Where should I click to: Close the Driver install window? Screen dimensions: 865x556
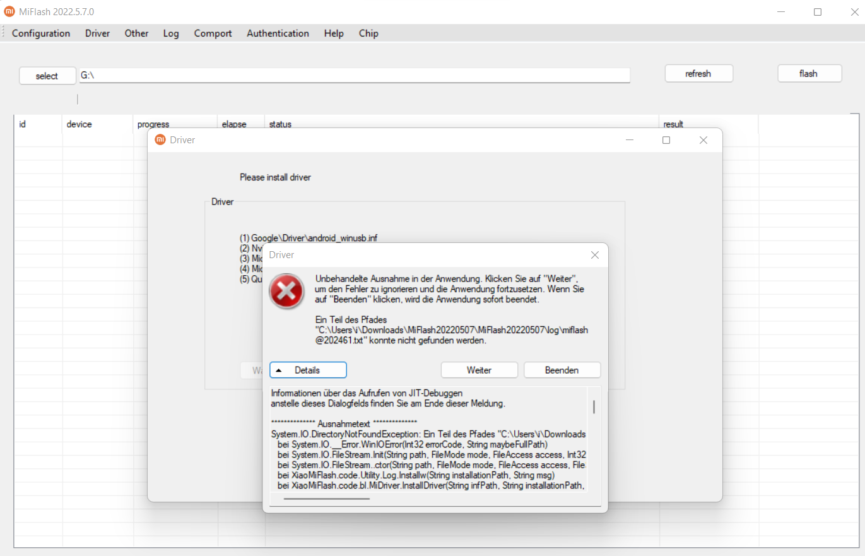tap(703, 140)
